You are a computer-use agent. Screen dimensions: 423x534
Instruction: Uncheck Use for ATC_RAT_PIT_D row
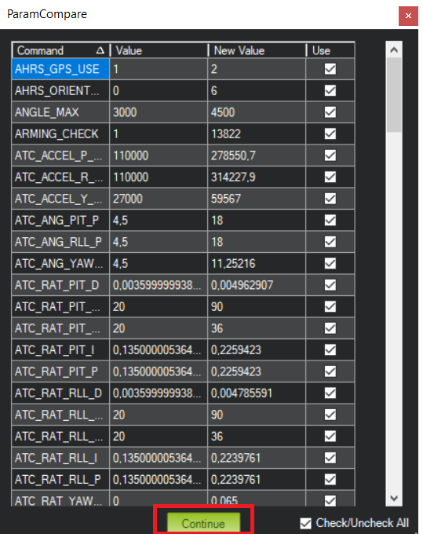click(330, 285)
